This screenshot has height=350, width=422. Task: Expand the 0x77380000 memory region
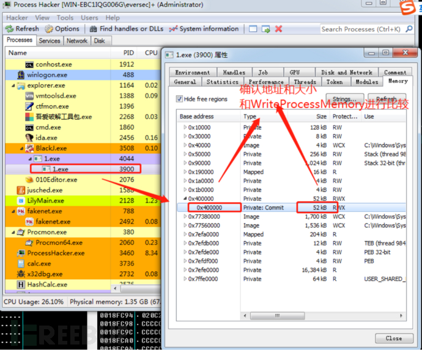(185, 216)
